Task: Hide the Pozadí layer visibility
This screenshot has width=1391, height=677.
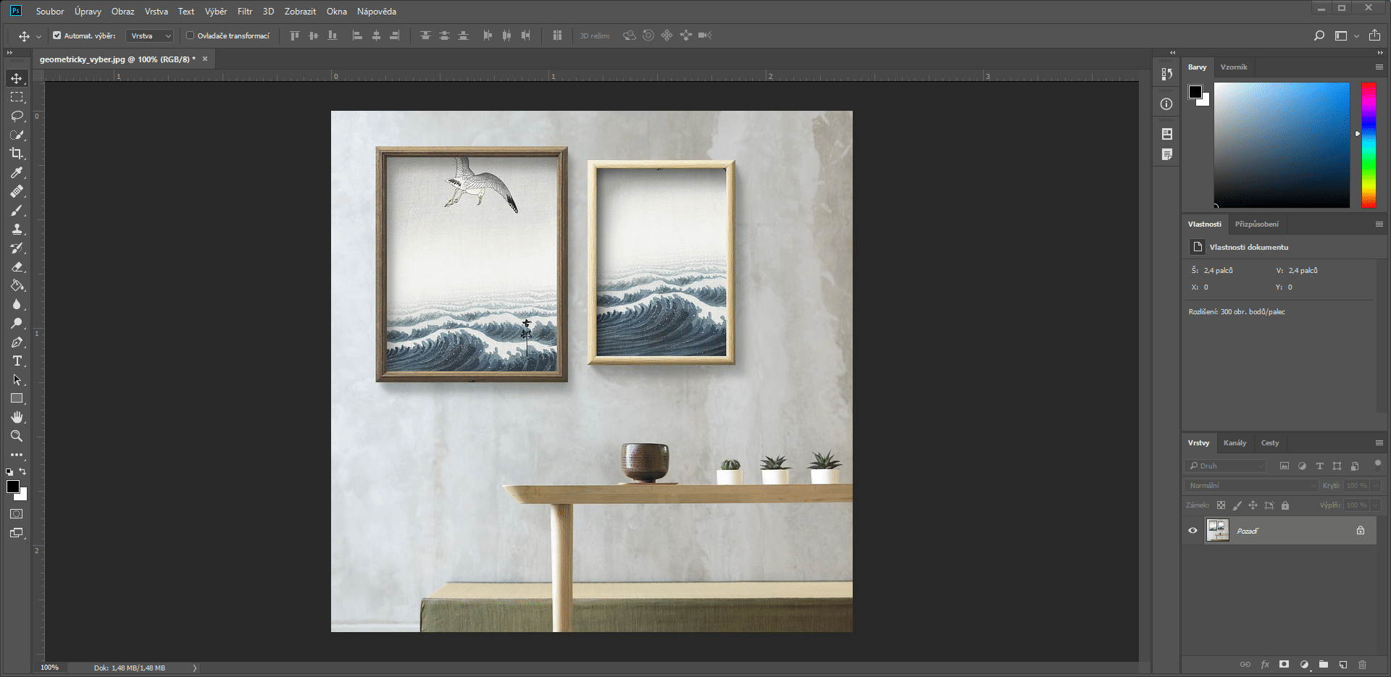Action: point(1192,530)
